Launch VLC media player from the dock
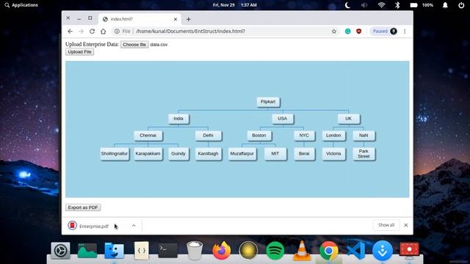This screenshot has height=264, width=470. (x=302, y=251)
